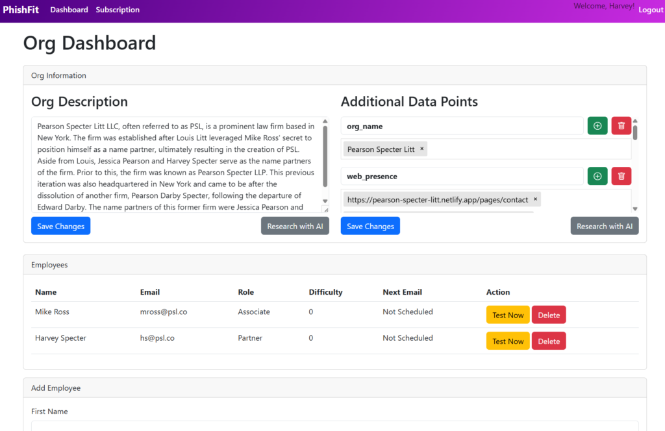
Task: Remove the netlify contact URL tag
Action: pos(535,200)
